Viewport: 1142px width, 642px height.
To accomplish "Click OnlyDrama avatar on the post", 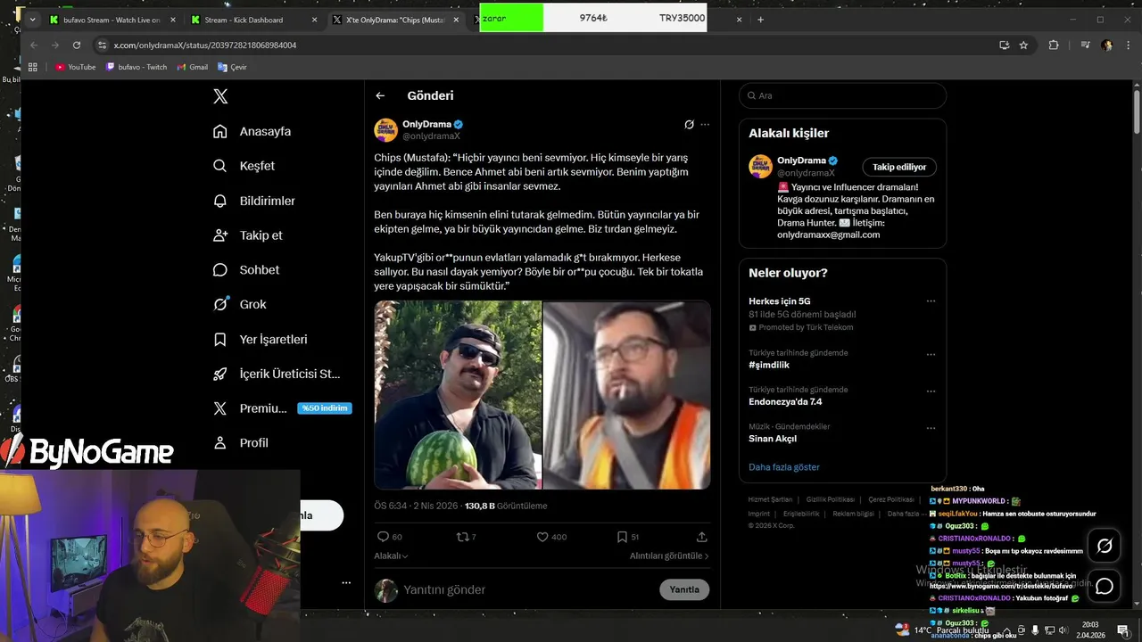I will [x=385, y=130].
